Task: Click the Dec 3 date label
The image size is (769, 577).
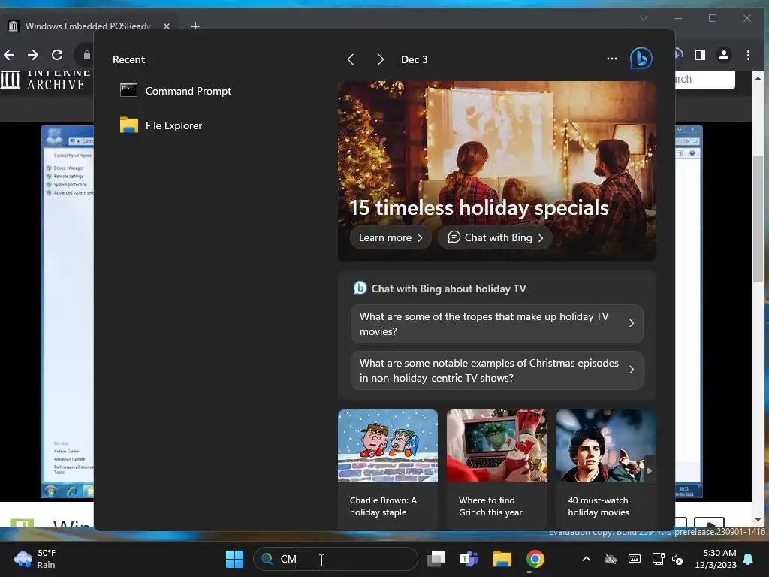Action: coord(415,59)
